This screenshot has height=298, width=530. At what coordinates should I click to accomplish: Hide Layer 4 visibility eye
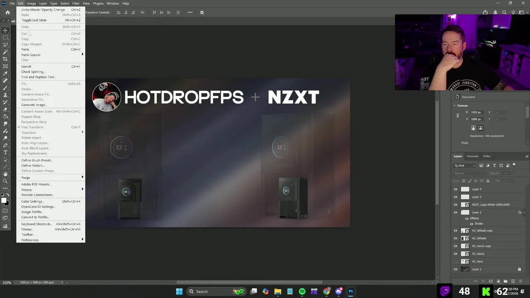456,189
